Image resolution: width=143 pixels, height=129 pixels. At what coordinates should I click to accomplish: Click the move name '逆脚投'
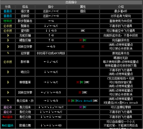point(25,16)
